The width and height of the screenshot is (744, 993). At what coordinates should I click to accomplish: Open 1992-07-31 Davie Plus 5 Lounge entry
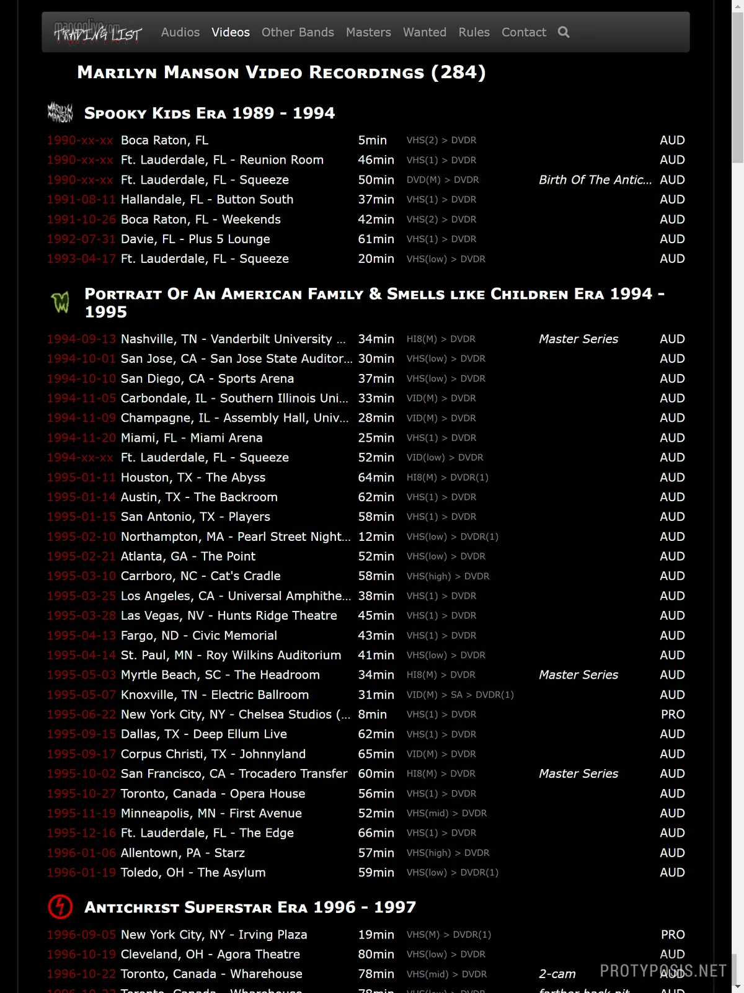(x=366, y=239)
